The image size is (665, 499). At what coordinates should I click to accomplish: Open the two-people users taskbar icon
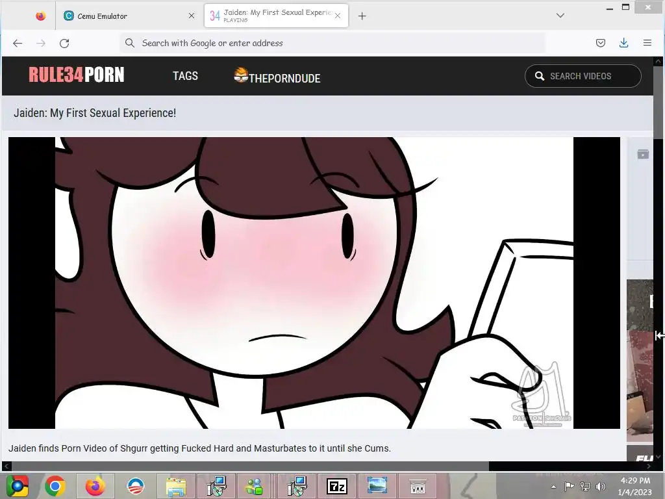(x=255, y=486)
